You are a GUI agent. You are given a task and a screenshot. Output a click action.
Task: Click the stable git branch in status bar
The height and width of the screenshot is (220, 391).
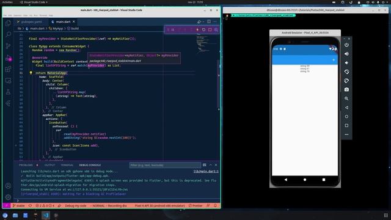tap(19, 206)
